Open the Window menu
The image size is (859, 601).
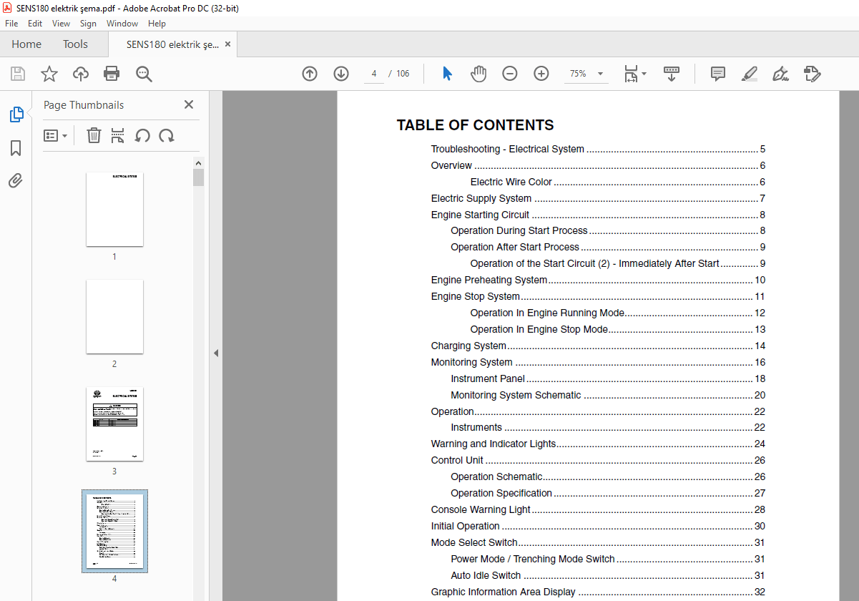(122, 24)
